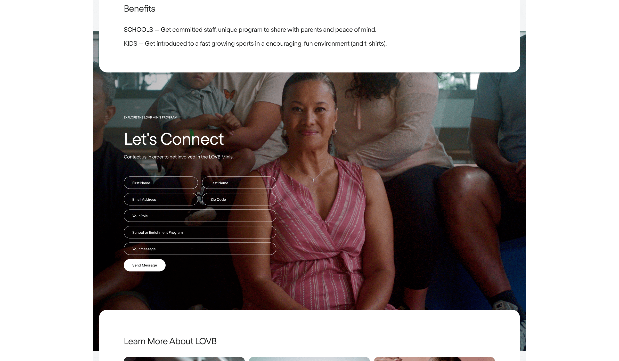Image resolution: width=619 pixels, height=361 pixels.
Task: Click the Learn More About LOVB heading
Action: [x=170, y=341]
